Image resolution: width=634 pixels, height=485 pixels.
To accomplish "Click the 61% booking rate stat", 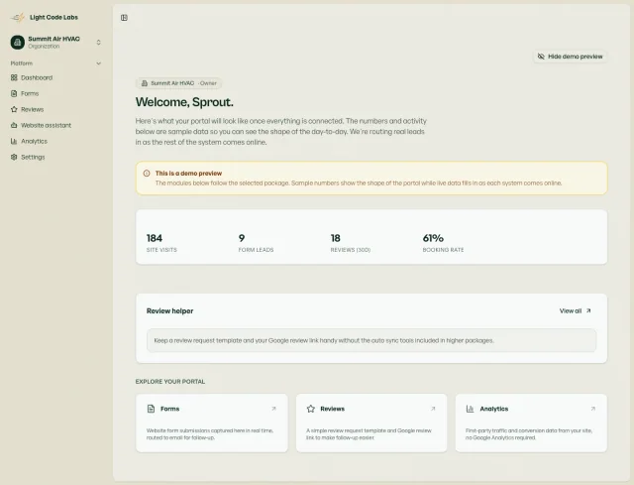I will 443,243.
